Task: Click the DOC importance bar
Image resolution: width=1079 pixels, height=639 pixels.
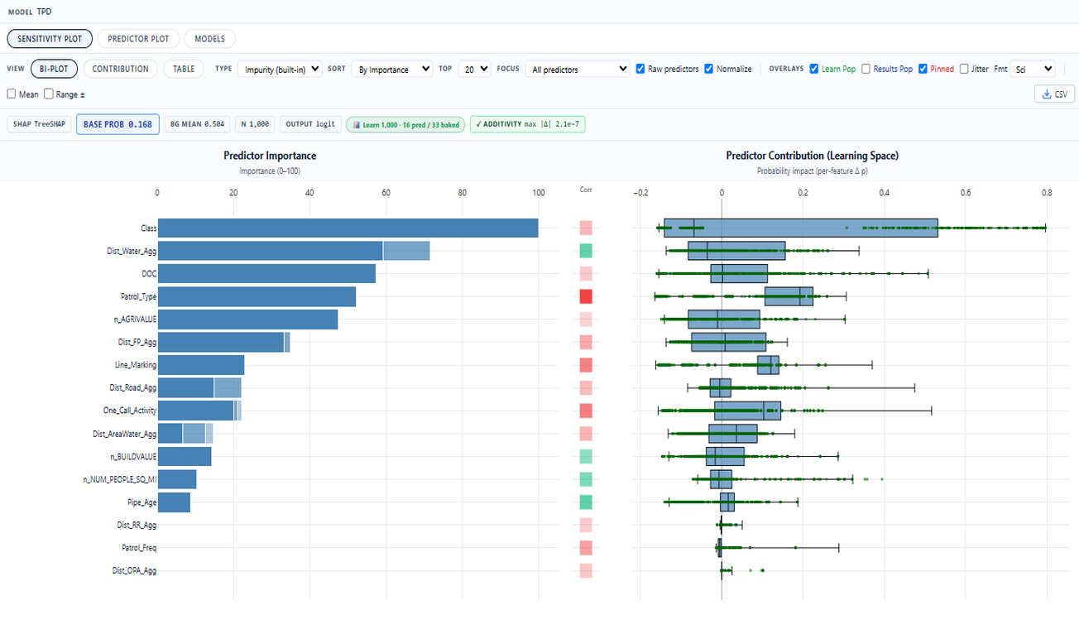Action: click(266, 273)
